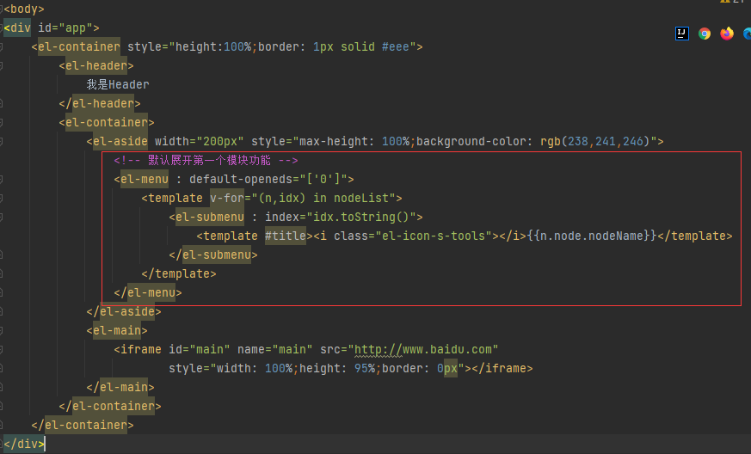Fold the el-header opening tag block
This screenshot has height=454, width=751.
(x=3, y=66)
